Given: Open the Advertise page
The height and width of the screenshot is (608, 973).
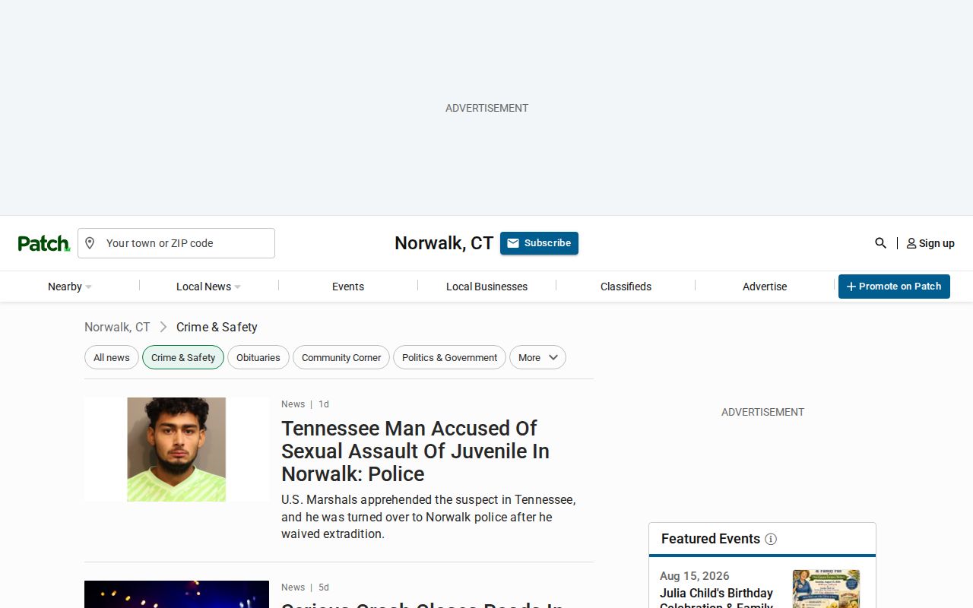Looking at the screenshot, I should pos(765,287).
